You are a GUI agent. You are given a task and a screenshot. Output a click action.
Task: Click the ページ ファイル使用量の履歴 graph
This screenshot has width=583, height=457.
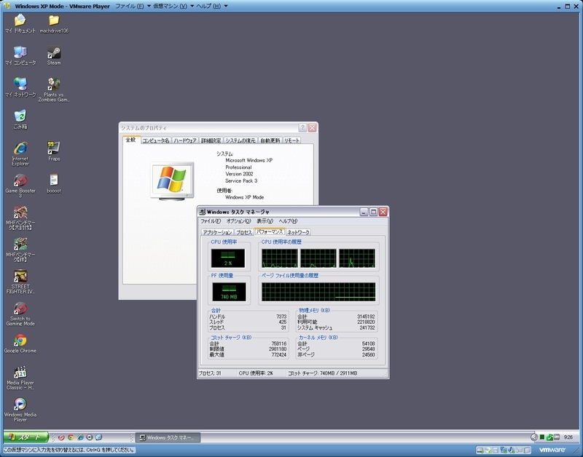[318, 292]
